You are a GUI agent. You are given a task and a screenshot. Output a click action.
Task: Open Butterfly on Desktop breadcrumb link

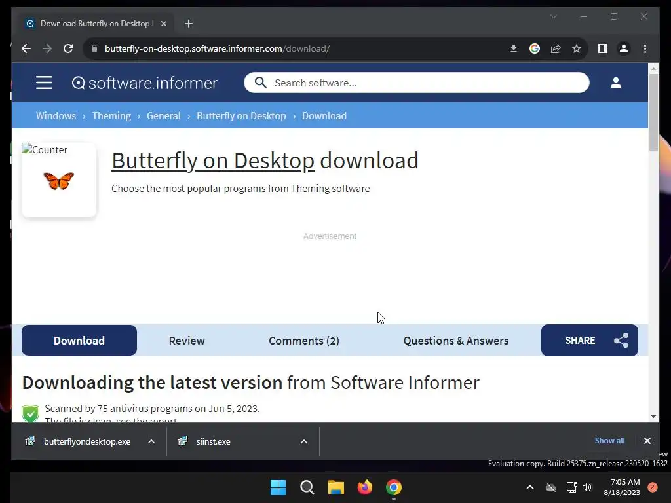241,116
